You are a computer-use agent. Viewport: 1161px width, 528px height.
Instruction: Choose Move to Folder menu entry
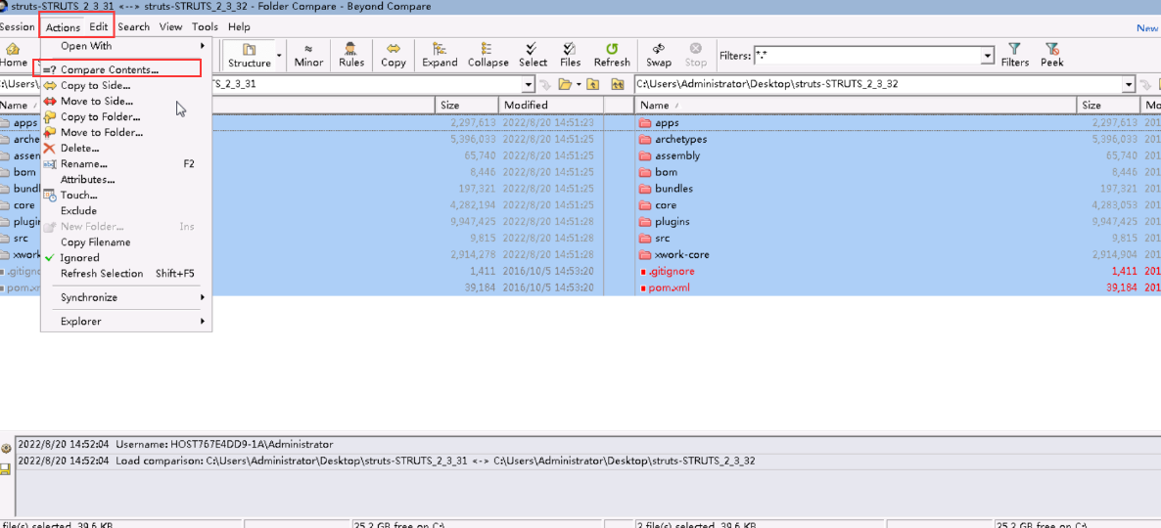point(126,132)
